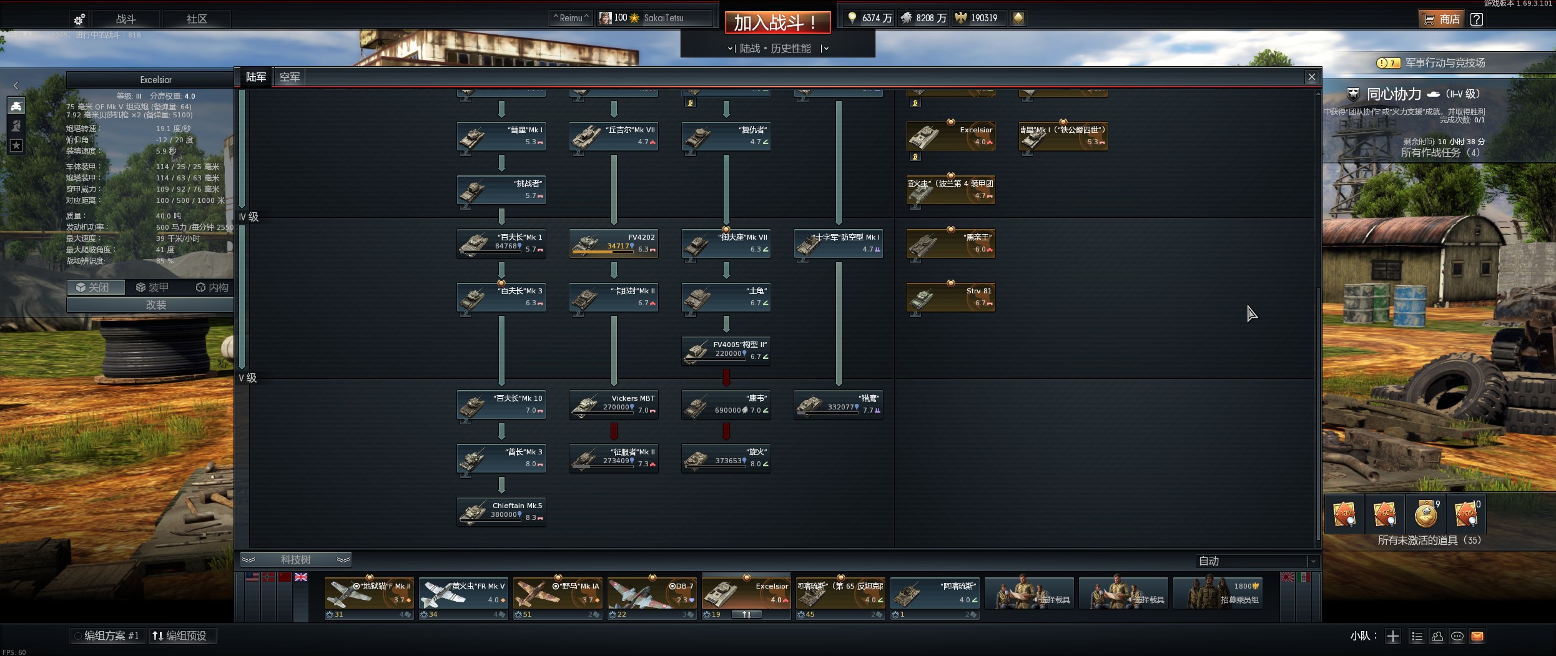
Task: Select the USA flag nation
Action: tap(252, 577)
